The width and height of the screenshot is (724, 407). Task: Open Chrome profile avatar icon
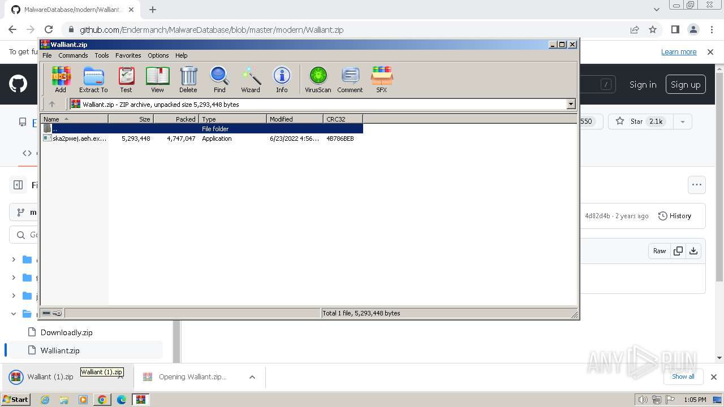[693, 29]
